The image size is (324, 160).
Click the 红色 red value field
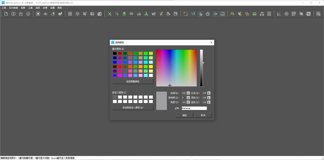[x=205, y=93]
